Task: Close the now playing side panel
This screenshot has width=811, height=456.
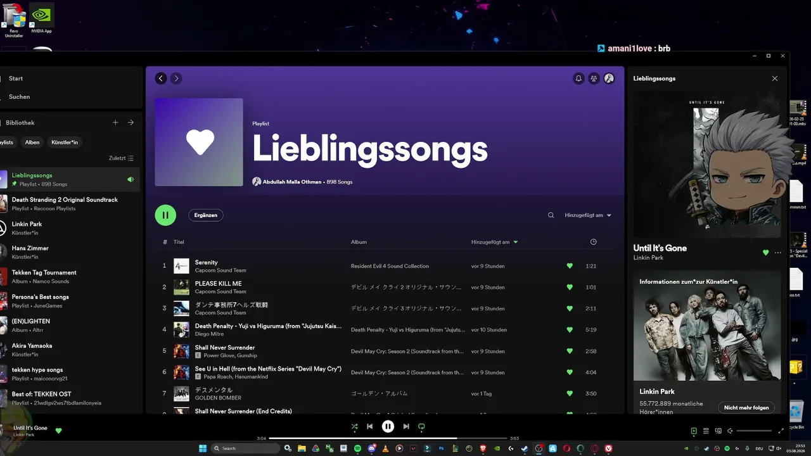Action: click(x=774, y=79)
